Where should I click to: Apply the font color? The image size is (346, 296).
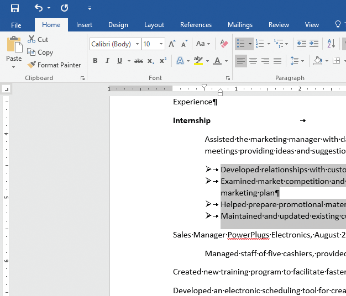click(x=217, y=61)
